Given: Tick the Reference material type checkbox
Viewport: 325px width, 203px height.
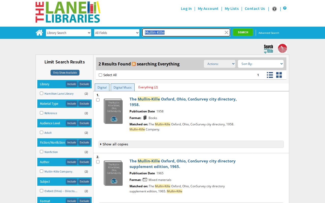Looking at the screenshot, I should (41, 113).
